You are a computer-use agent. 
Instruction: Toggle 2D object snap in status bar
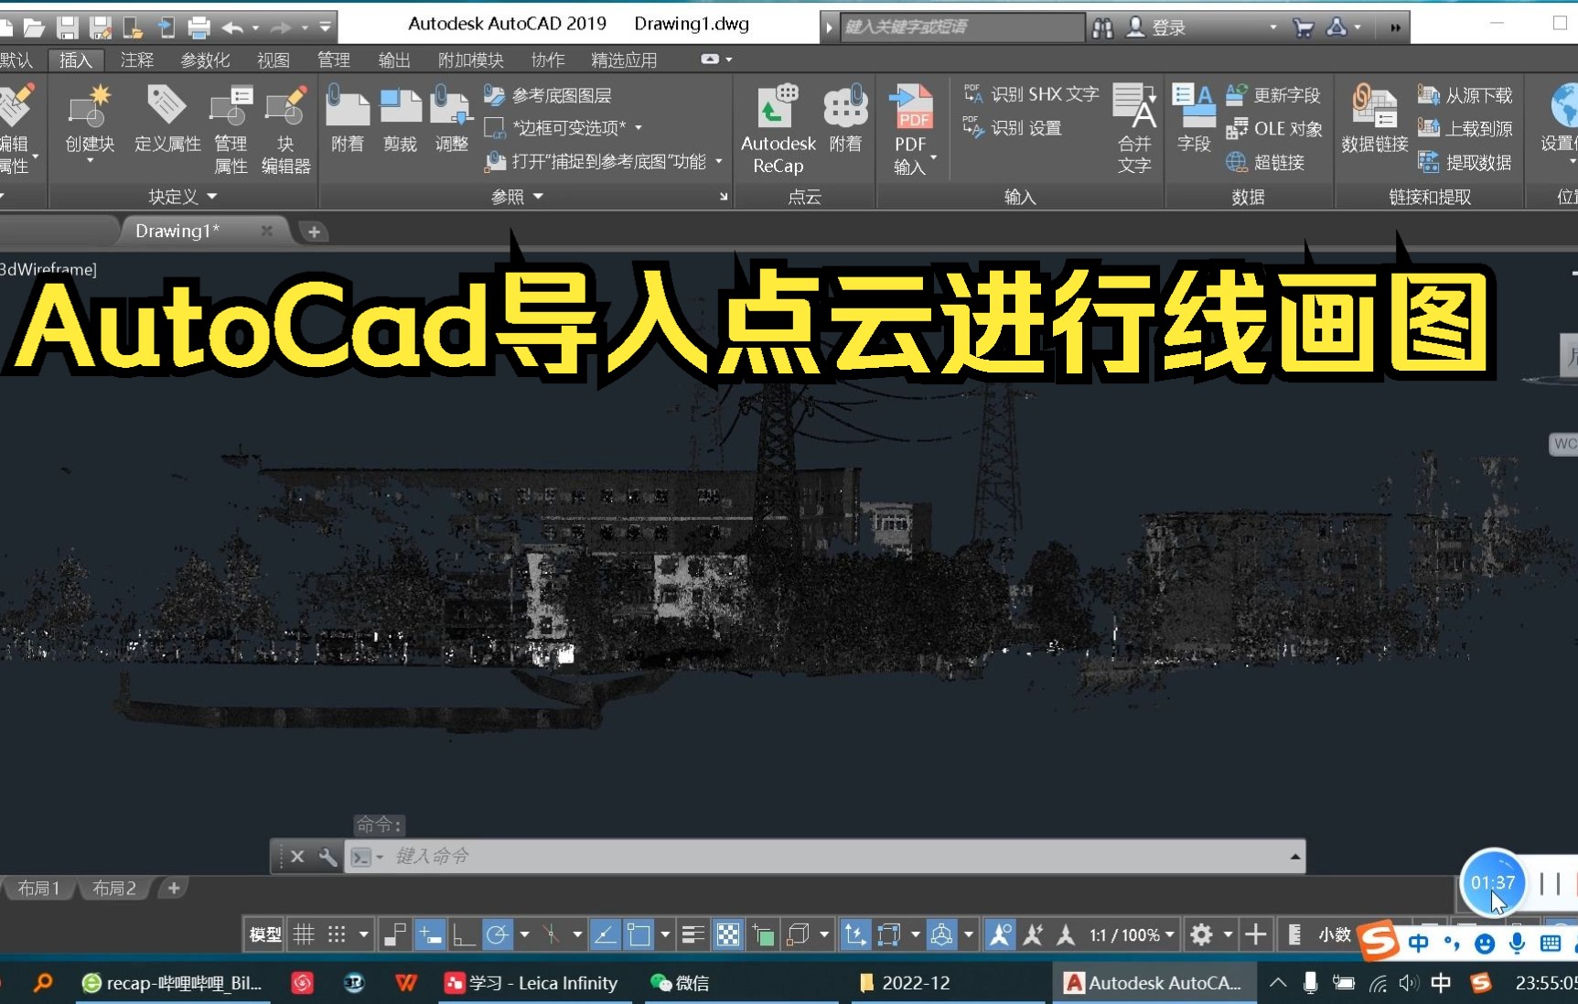tap(639, 934)
